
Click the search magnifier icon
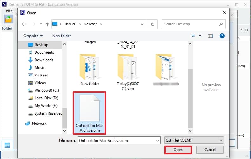221,24
